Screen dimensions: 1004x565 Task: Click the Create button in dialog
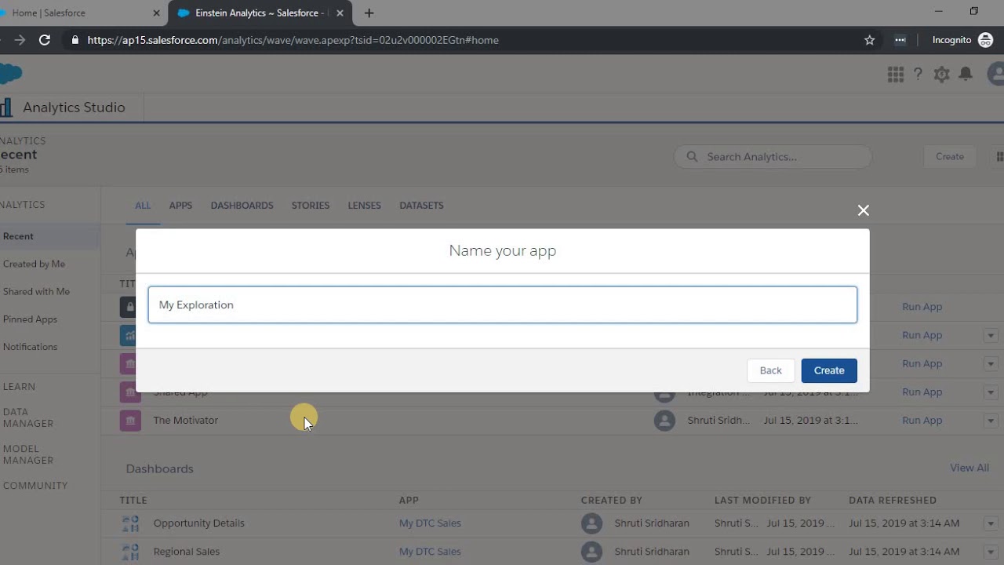click(829, 370)
